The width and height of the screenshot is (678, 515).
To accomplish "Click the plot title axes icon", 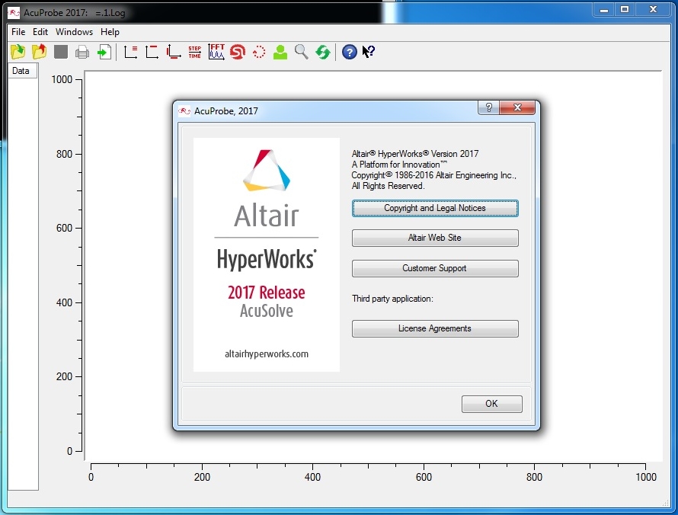I will [152, 53].
